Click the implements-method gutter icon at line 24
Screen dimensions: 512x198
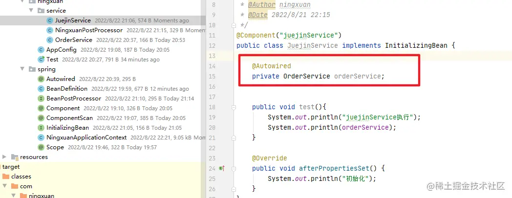222,168
